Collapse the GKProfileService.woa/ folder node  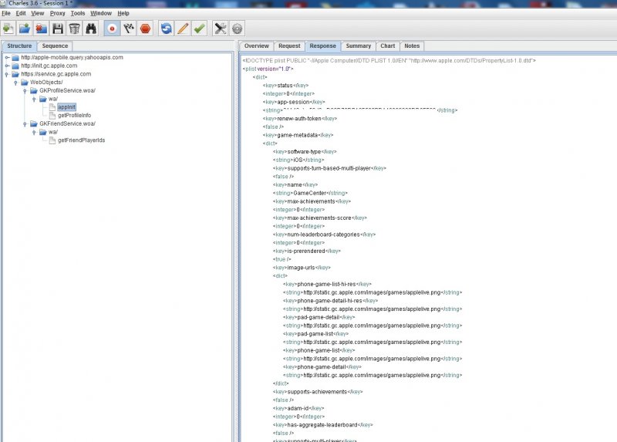(x=25, y=91)
